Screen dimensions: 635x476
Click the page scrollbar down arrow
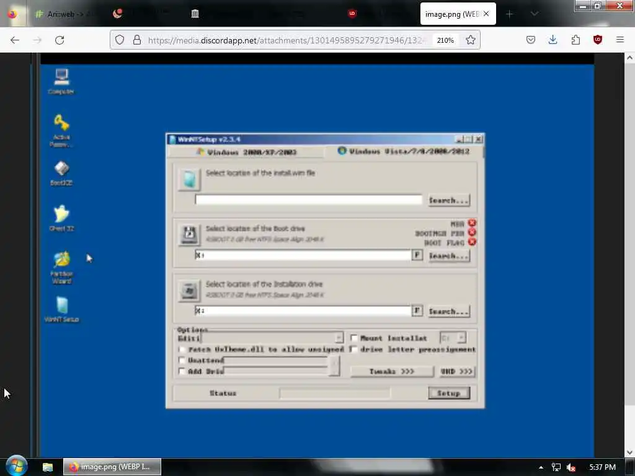pyautogui.click(x=629, y=452)
